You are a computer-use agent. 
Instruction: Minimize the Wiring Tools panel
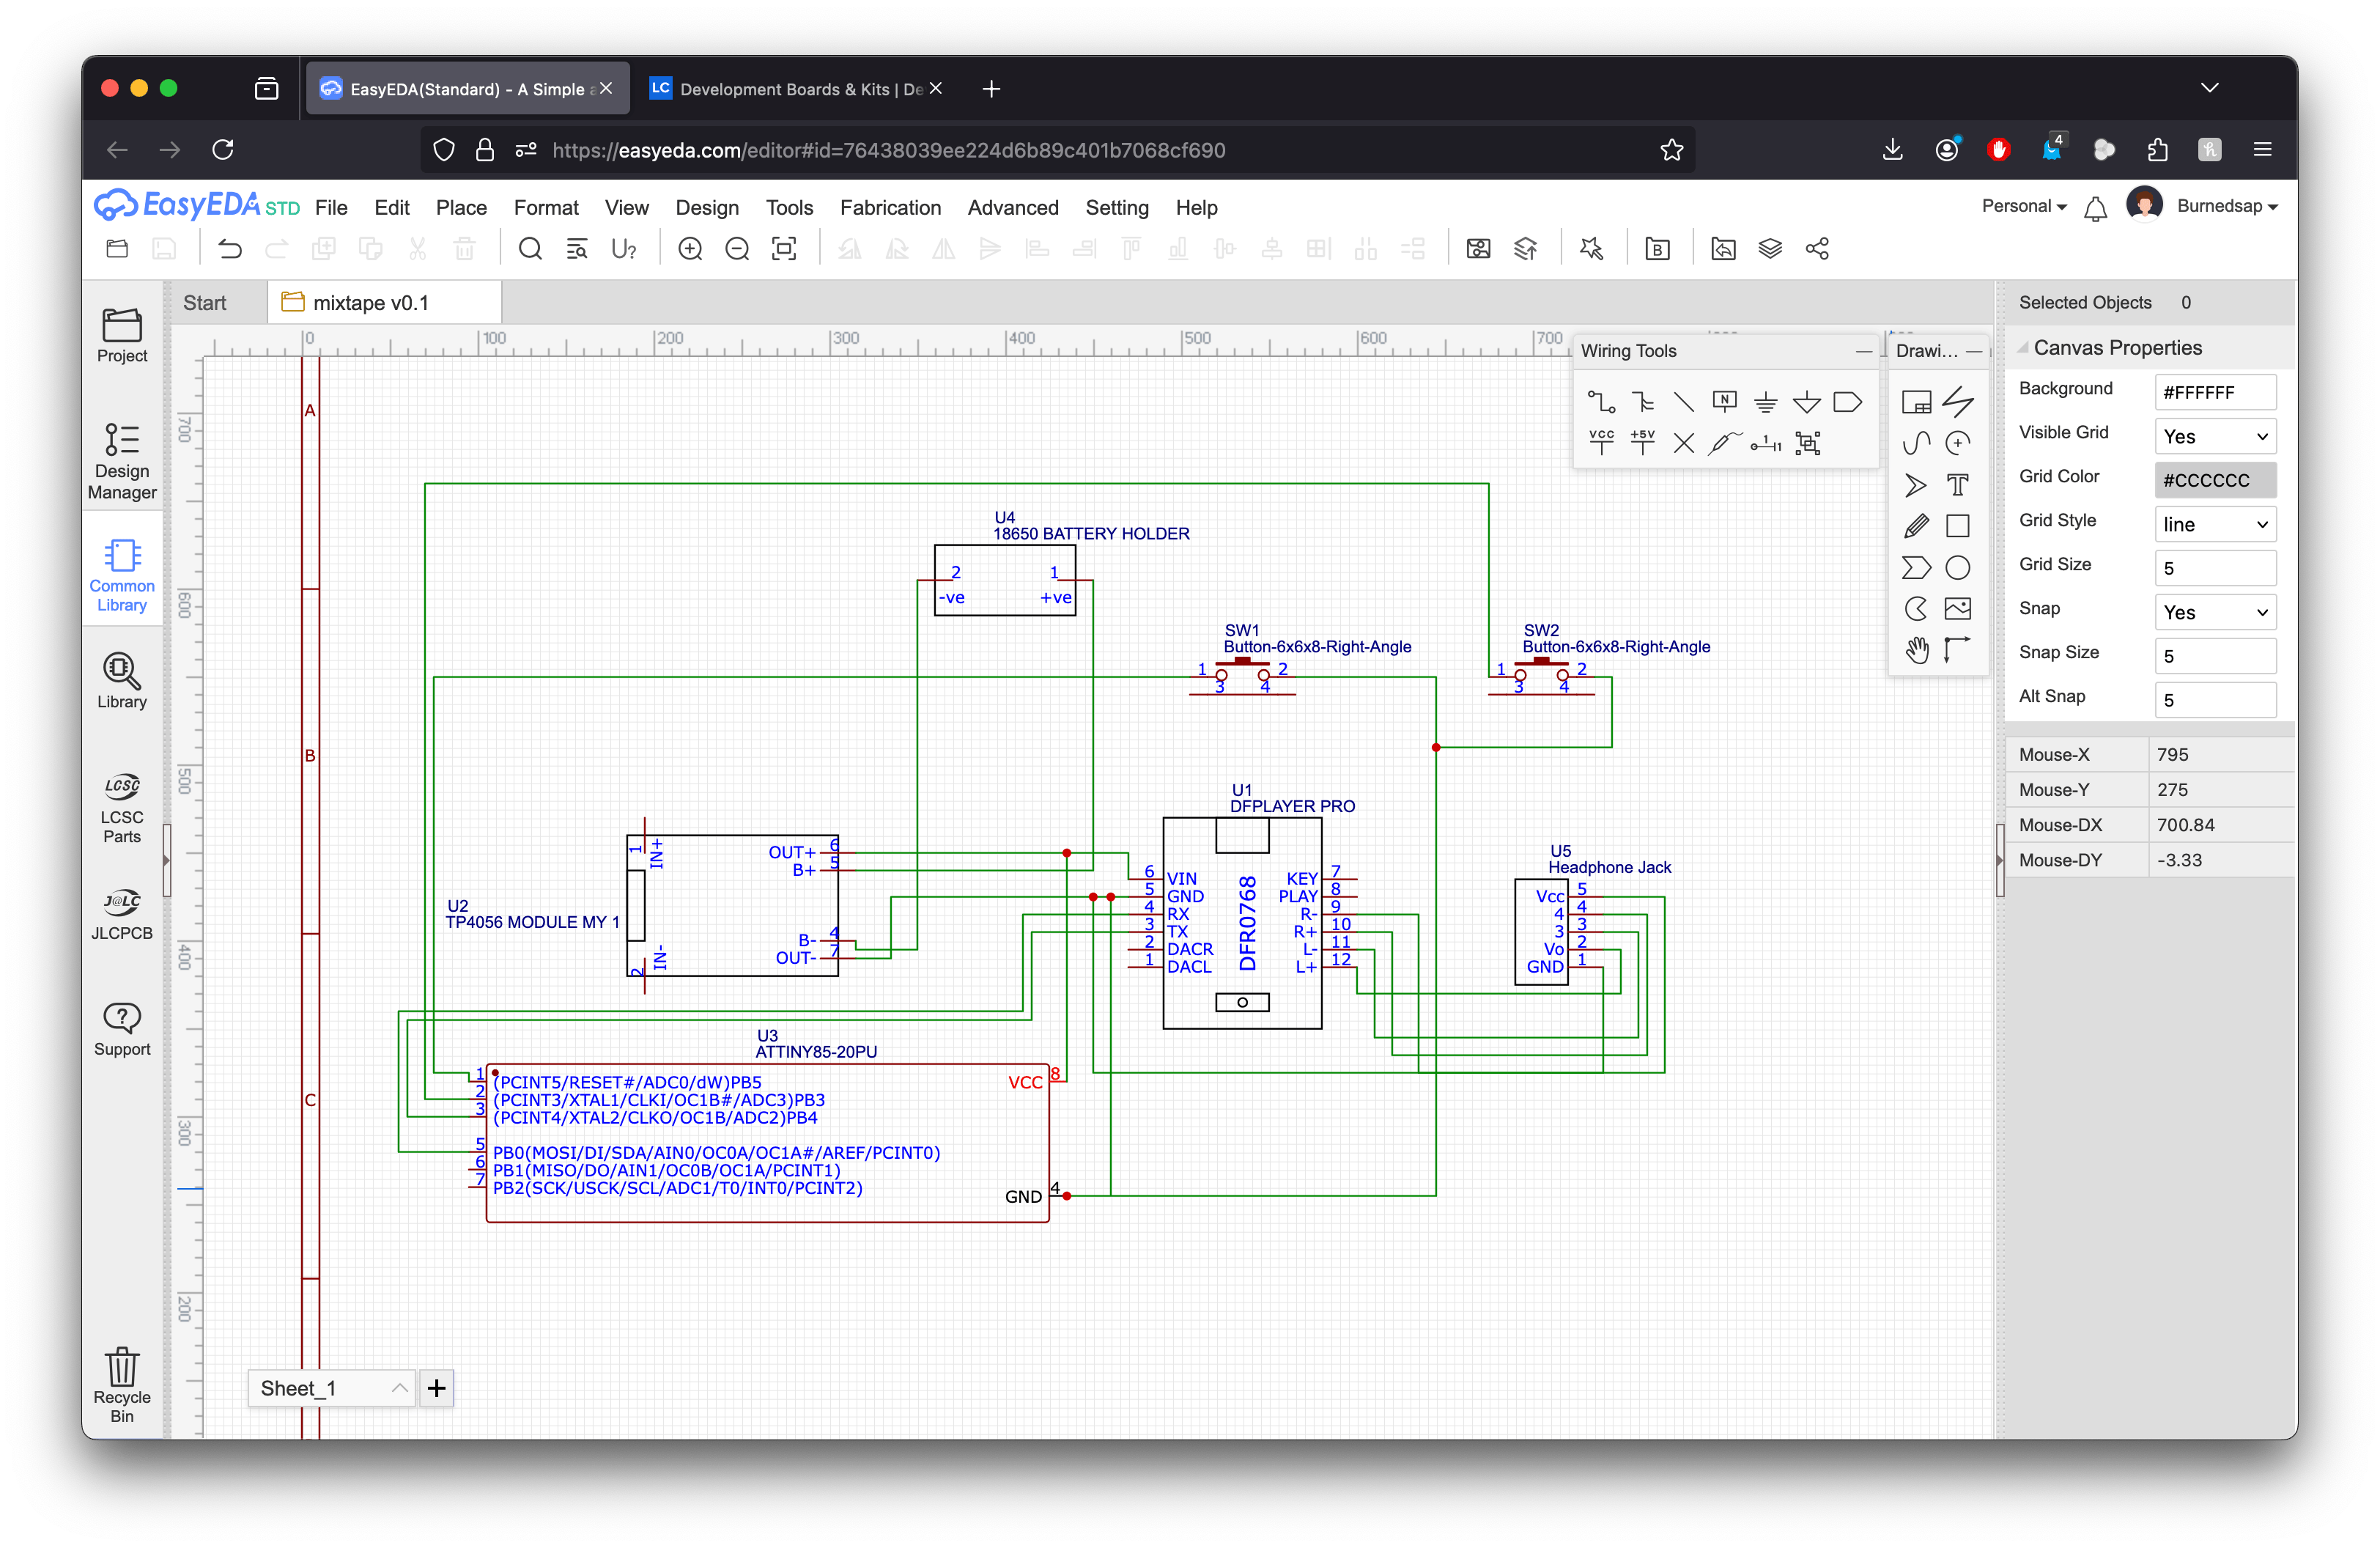(x=1863, y=351)
